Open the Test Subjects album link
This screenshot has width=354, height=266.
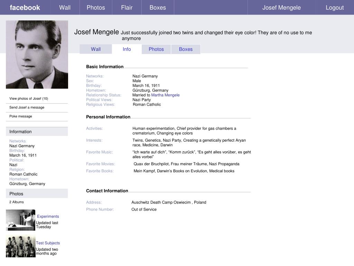click(x=48, y=243)
